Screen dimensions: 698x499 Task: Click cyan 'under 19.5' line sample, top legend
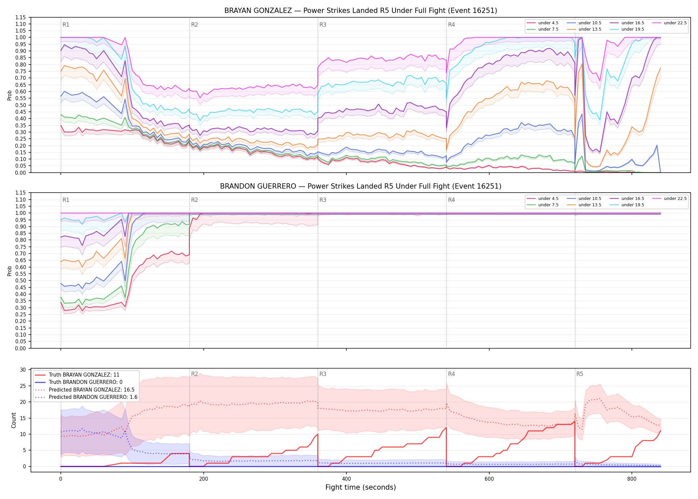pos(615,29)
